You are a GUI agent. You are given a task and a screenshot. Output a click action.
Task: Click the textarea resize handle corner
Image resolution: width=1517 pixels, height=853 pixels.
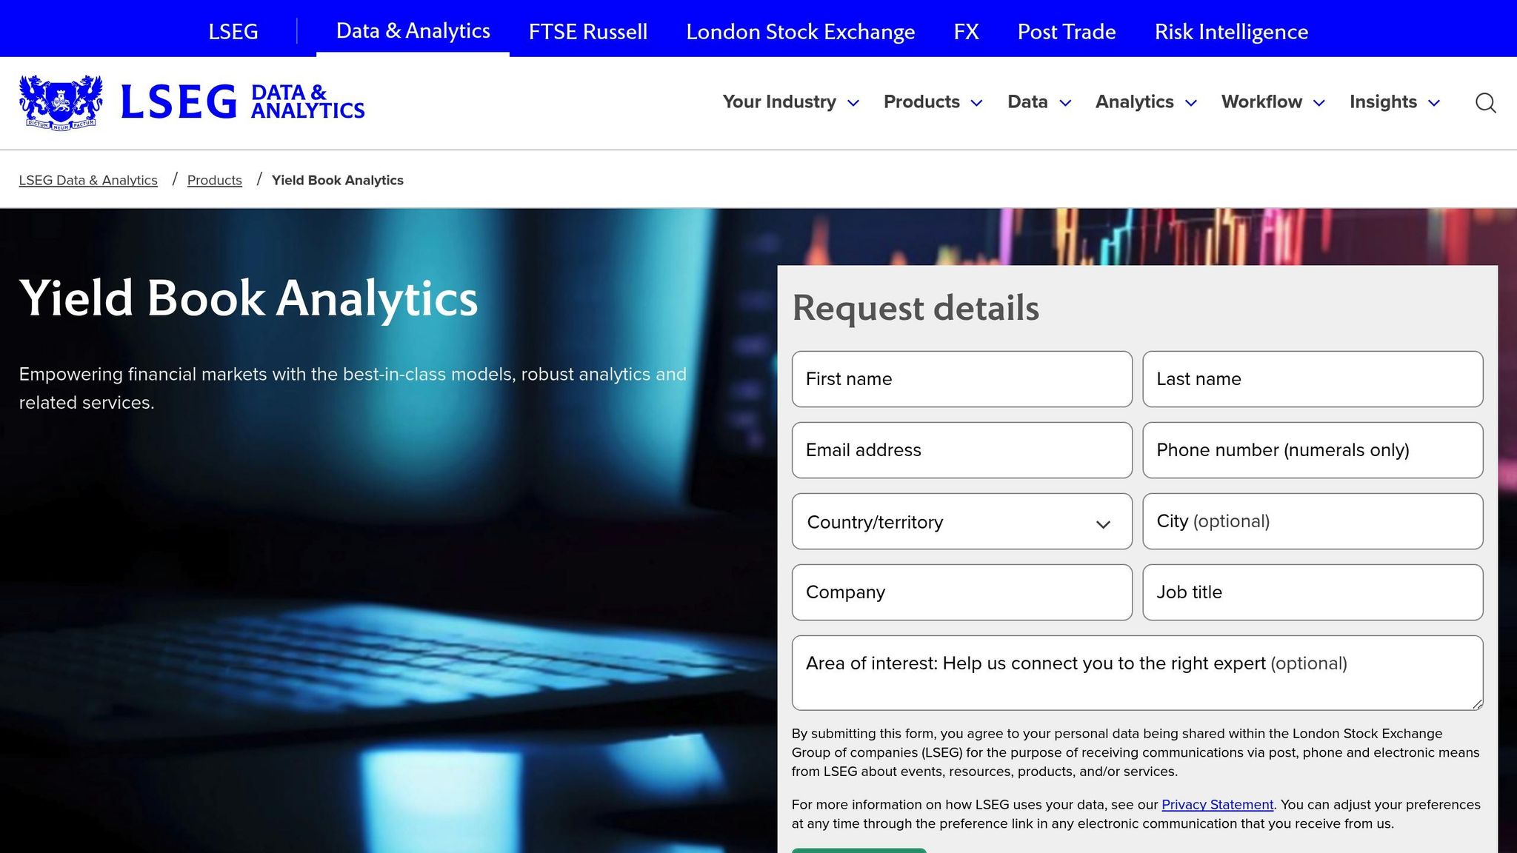[x=1478, y=704]
